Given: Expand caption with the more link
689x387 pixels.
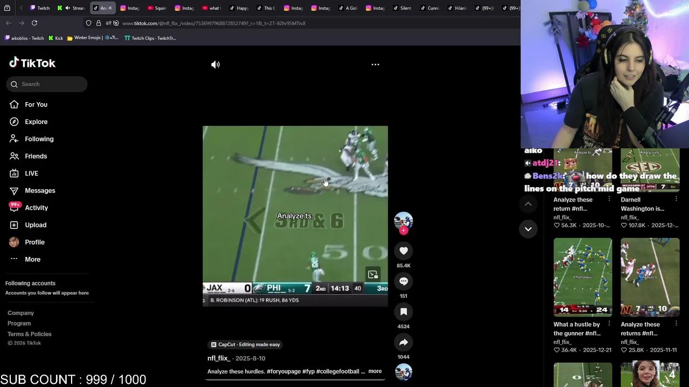Looking at the screenshot, I should coord(375,371).
